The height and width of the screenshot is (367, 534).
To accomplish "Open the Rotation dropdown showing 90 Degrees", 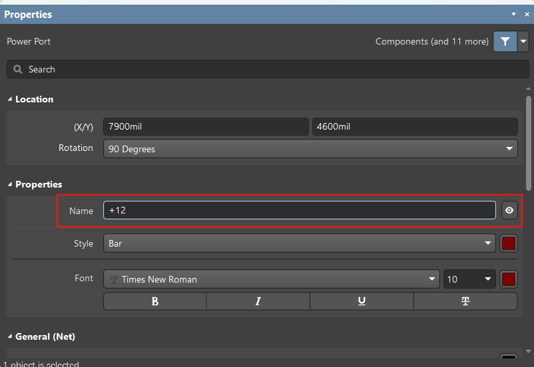I will (x=310, y=149).
